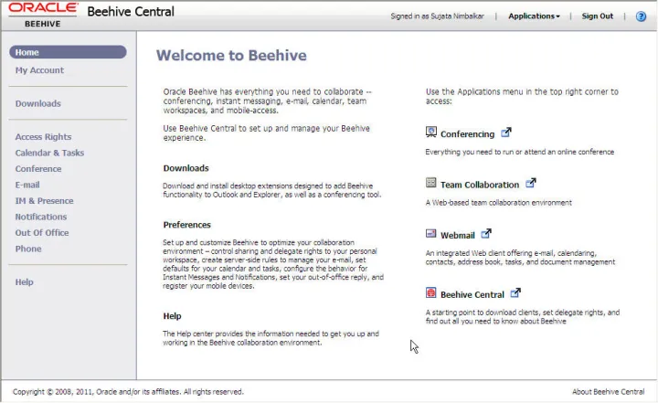Image resolution: width=658 pixels, height=403 pixels.
Task: Click the Conferencing application link
Action: point(468,134)
